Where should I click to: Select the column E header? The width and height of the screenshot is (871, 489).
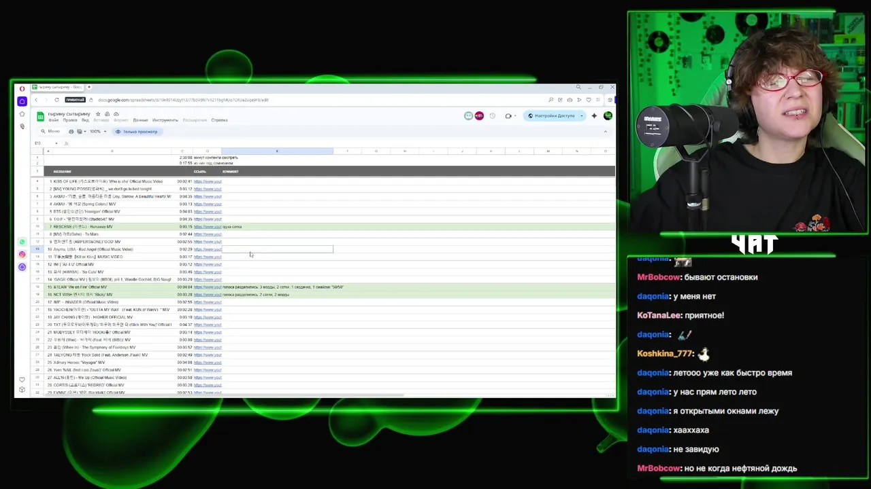(277, 151)
